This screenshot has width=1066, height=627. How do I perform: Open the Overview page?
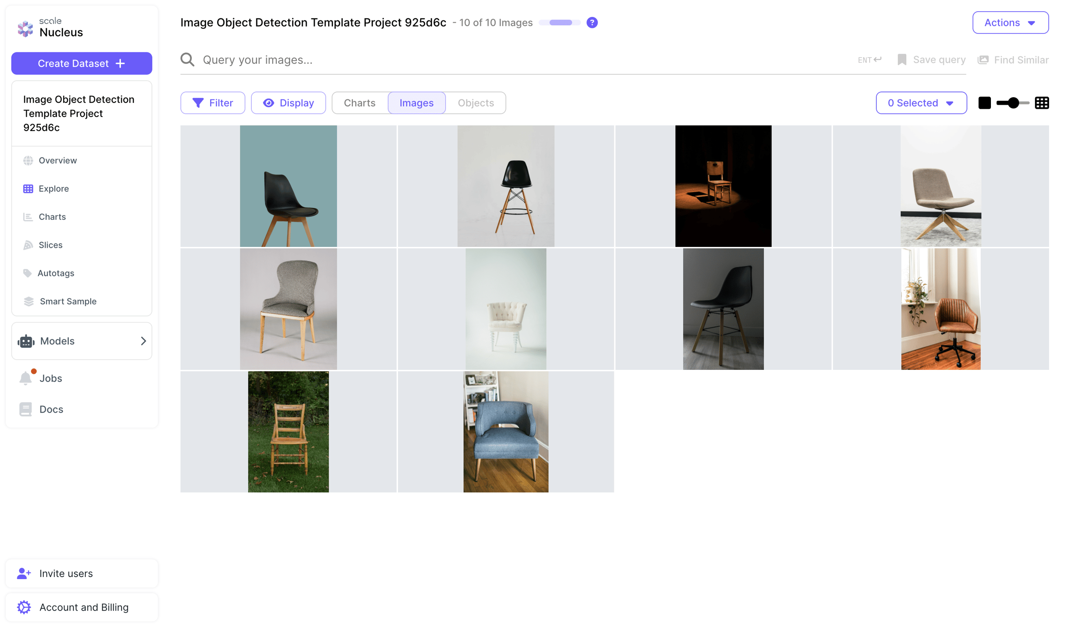[x=58, y=160]
